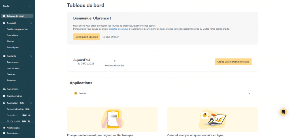Open the Apprenants list
This screenshot has height=138, width=290.
[12, 62]
